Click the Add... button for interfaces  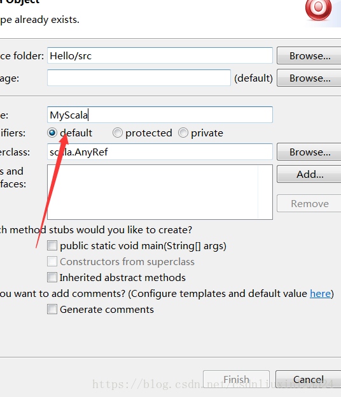pyautogui.click(x=309, y=174)
